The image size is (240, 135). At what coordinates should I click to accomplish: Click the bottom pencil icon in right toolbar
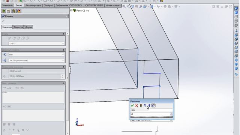click(236, 74)
